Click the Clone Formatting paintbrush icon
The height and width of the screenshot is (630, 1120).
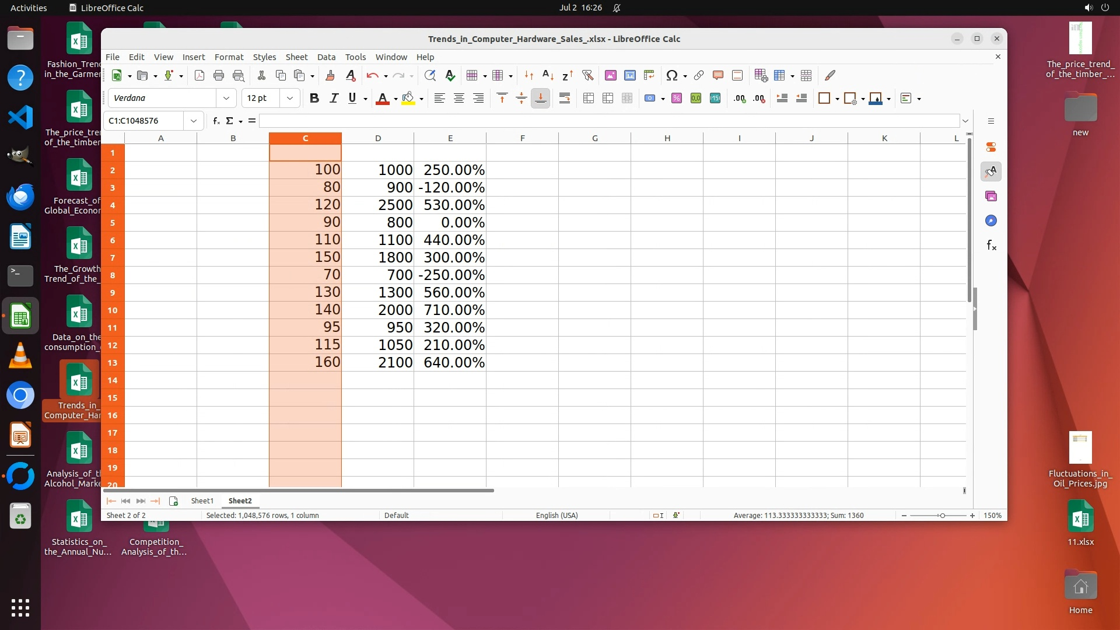[330, 75]
